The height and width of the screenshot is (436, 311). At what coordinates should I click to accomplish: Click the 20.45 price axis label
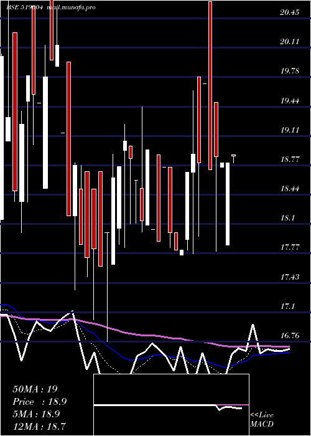290,12
